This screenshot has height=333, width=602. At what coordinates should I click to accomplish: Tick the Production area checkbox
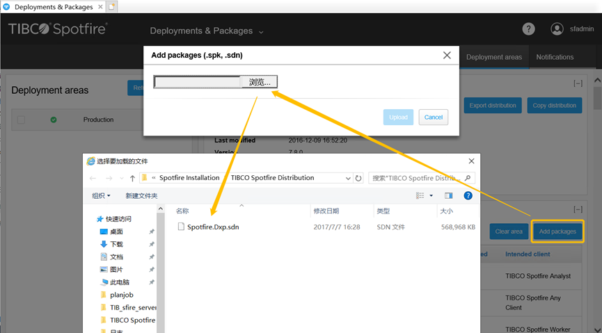[21, 120]
